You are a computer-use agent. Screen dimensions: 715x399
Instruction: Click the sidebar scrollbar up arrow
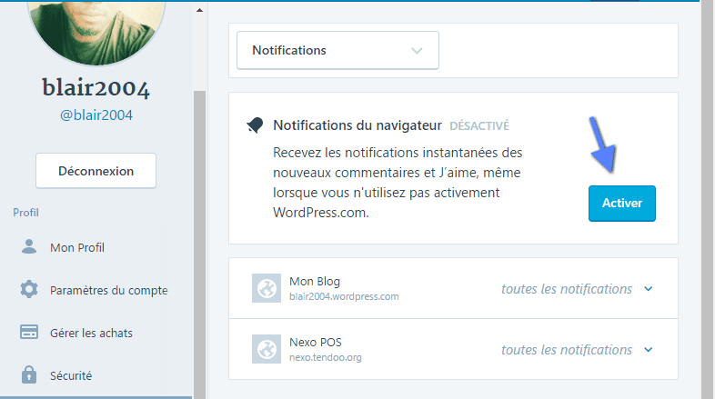[200, 10]
